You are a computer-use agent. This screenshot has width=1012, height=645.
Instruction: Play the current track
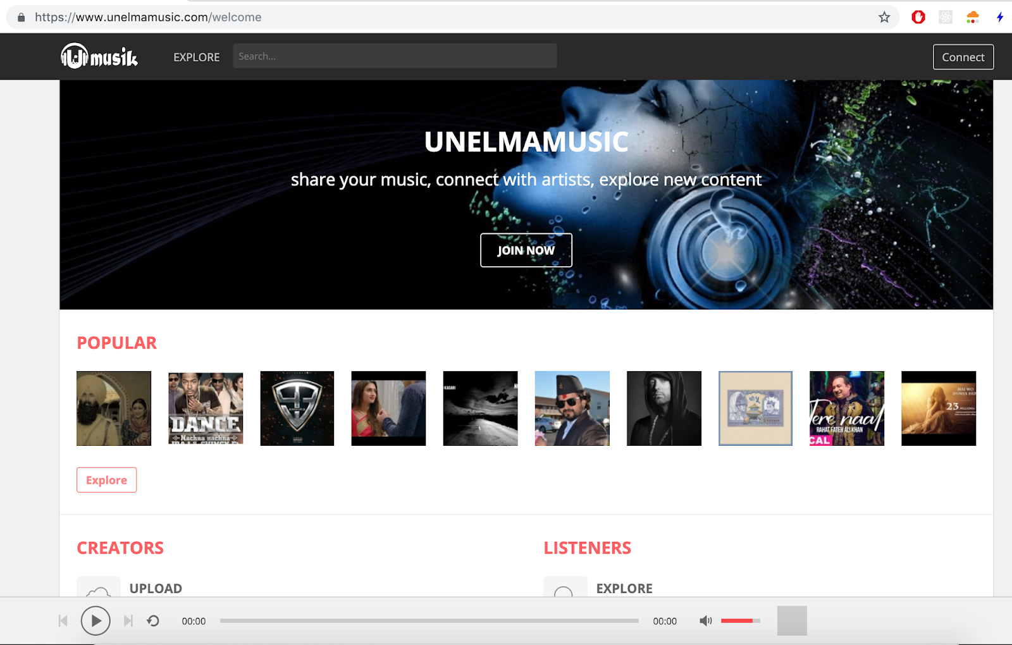[96, 621]
